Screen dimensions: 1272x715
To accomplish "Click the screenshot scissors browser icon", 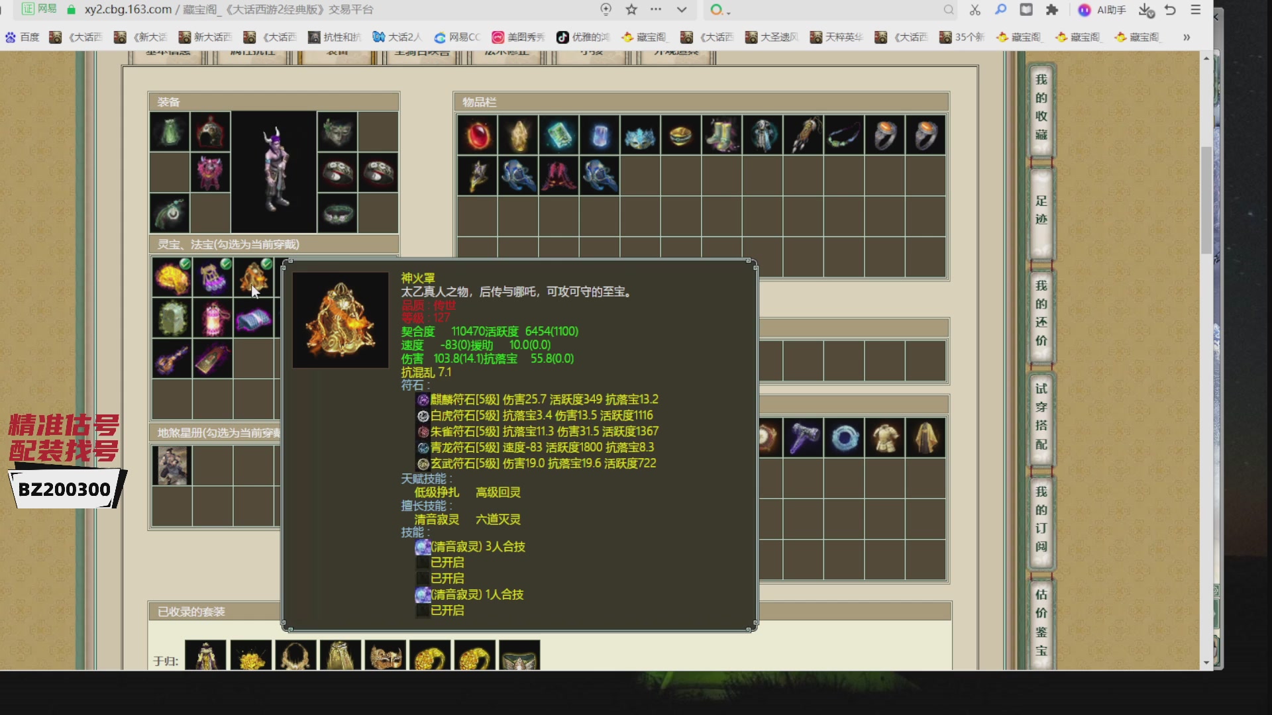I will click(975, 10).
